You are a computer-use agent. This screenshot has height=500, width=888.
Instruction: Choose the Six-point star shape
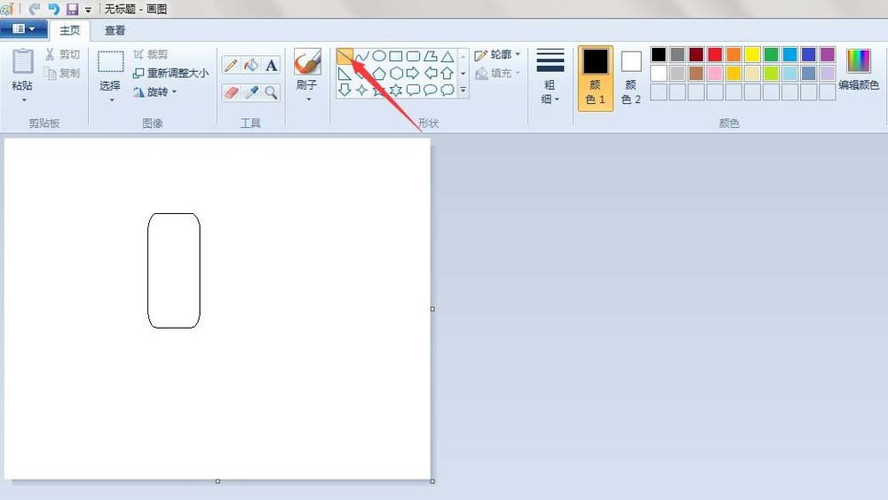tap(396, 90)
